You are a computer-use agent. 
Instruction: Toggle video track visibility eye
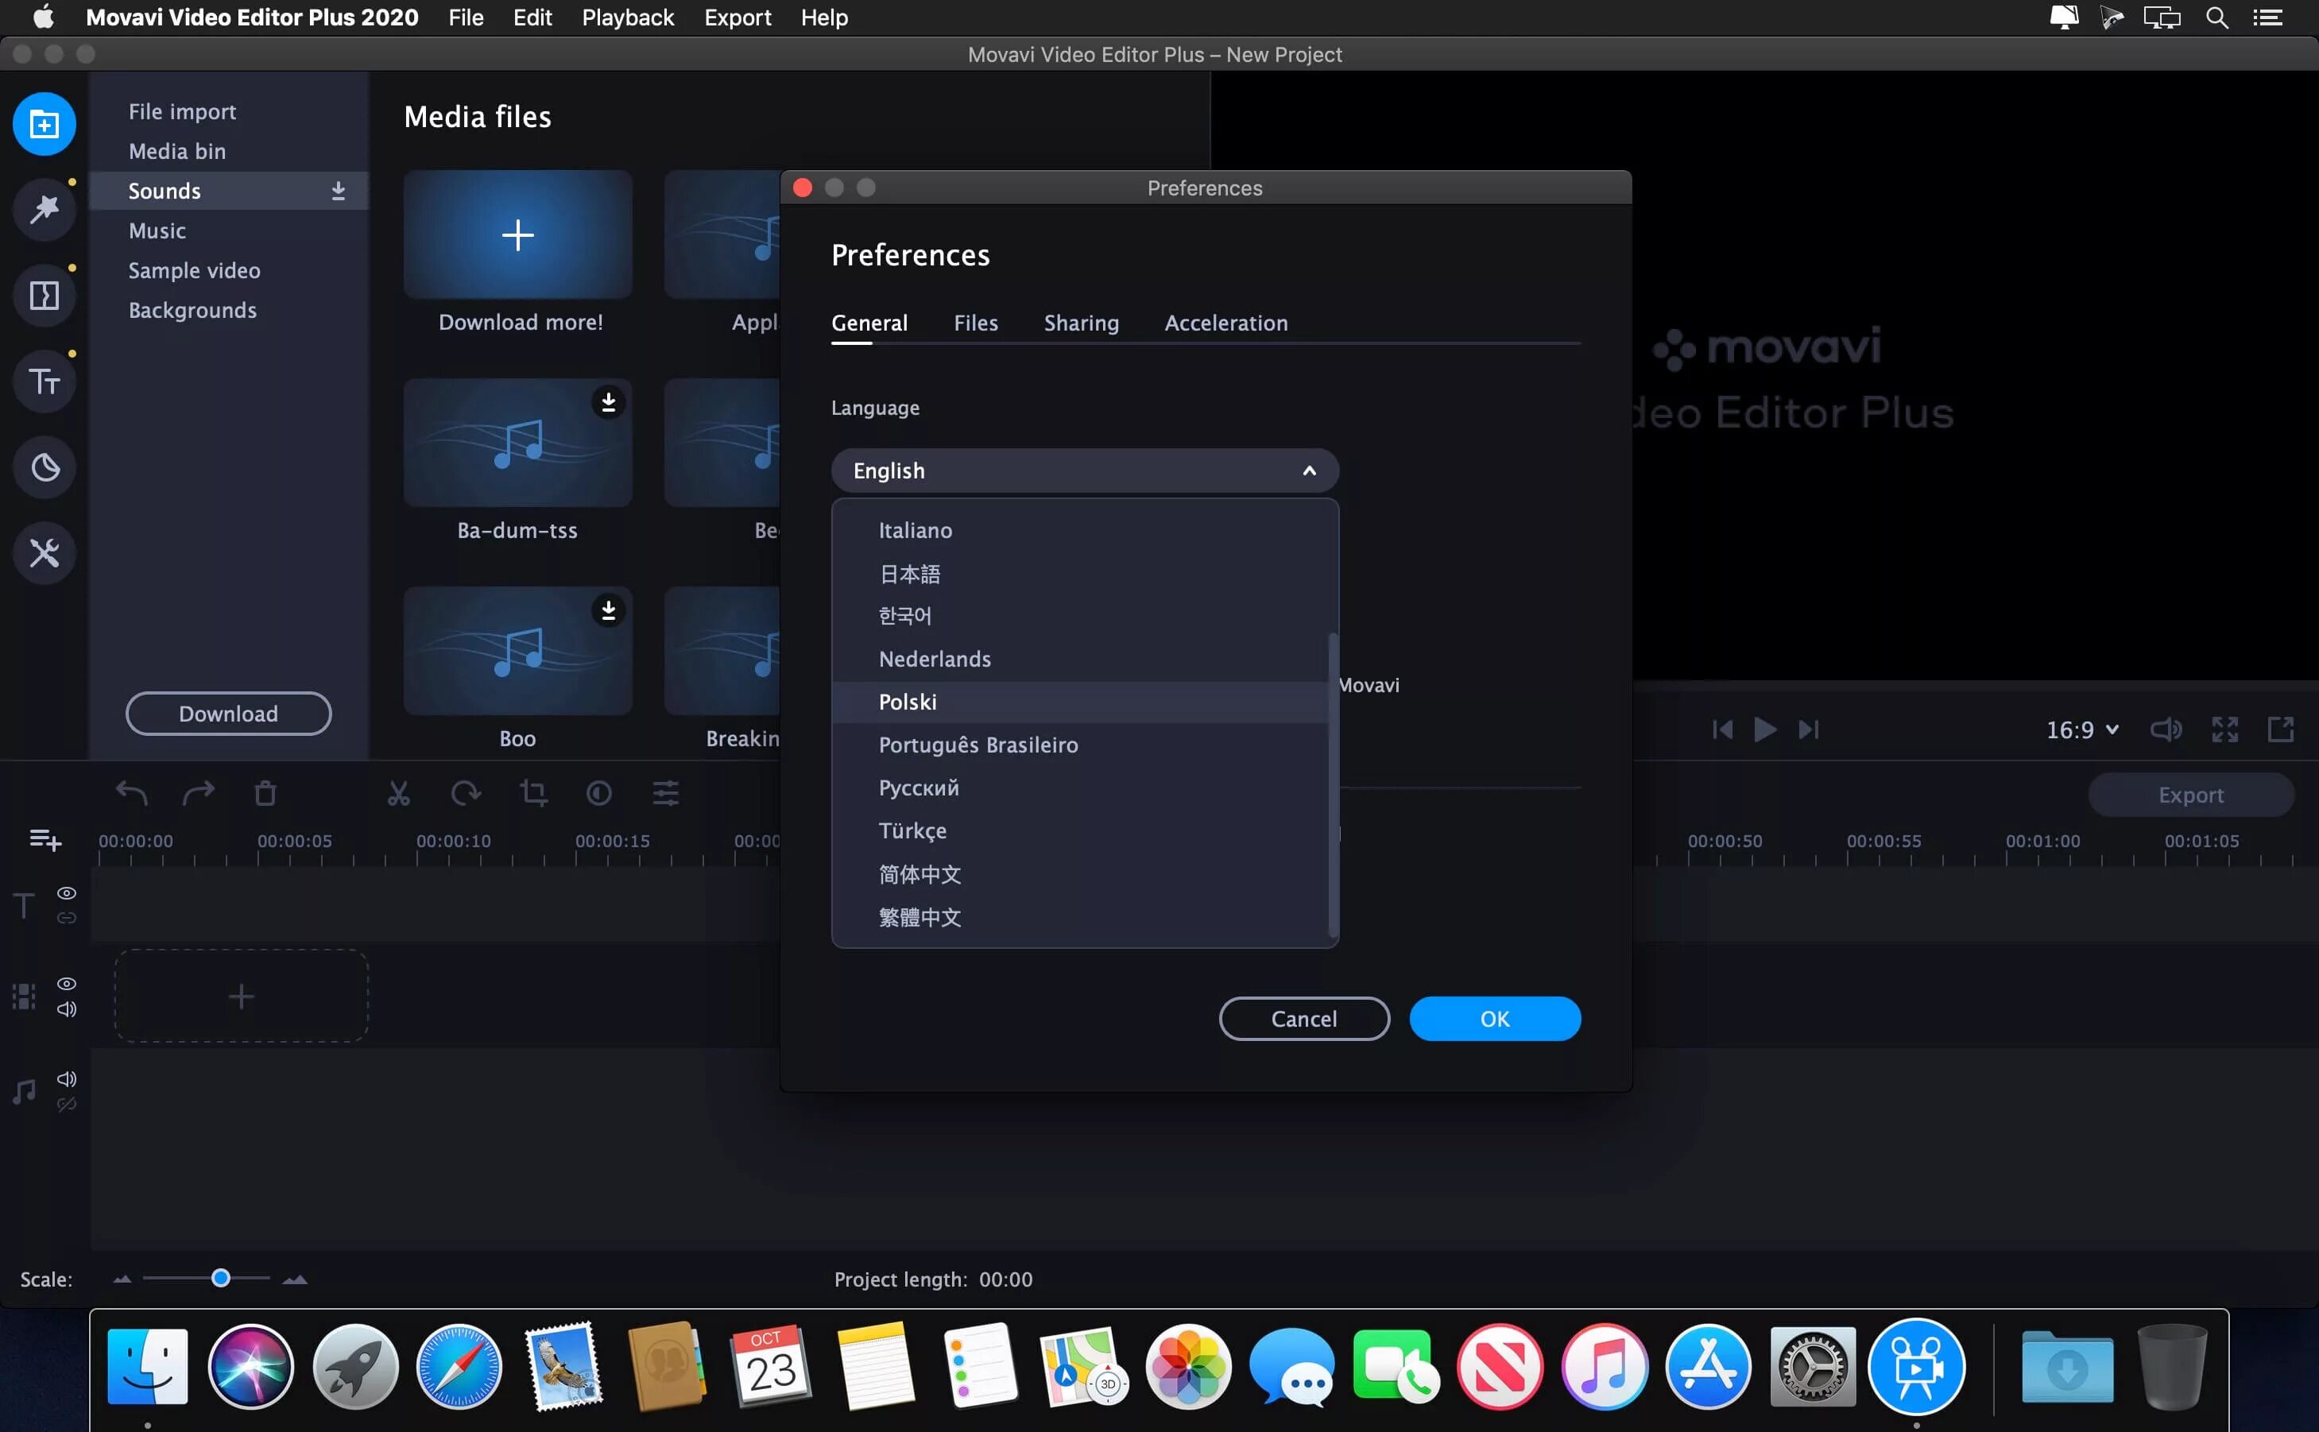pyautogui.click(x=66, y=983)
